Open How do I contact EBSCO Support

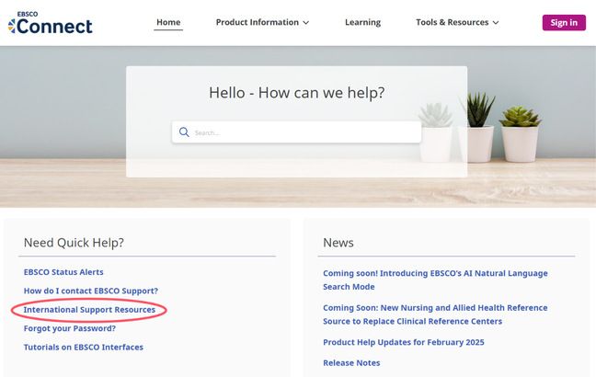point(91,291)
